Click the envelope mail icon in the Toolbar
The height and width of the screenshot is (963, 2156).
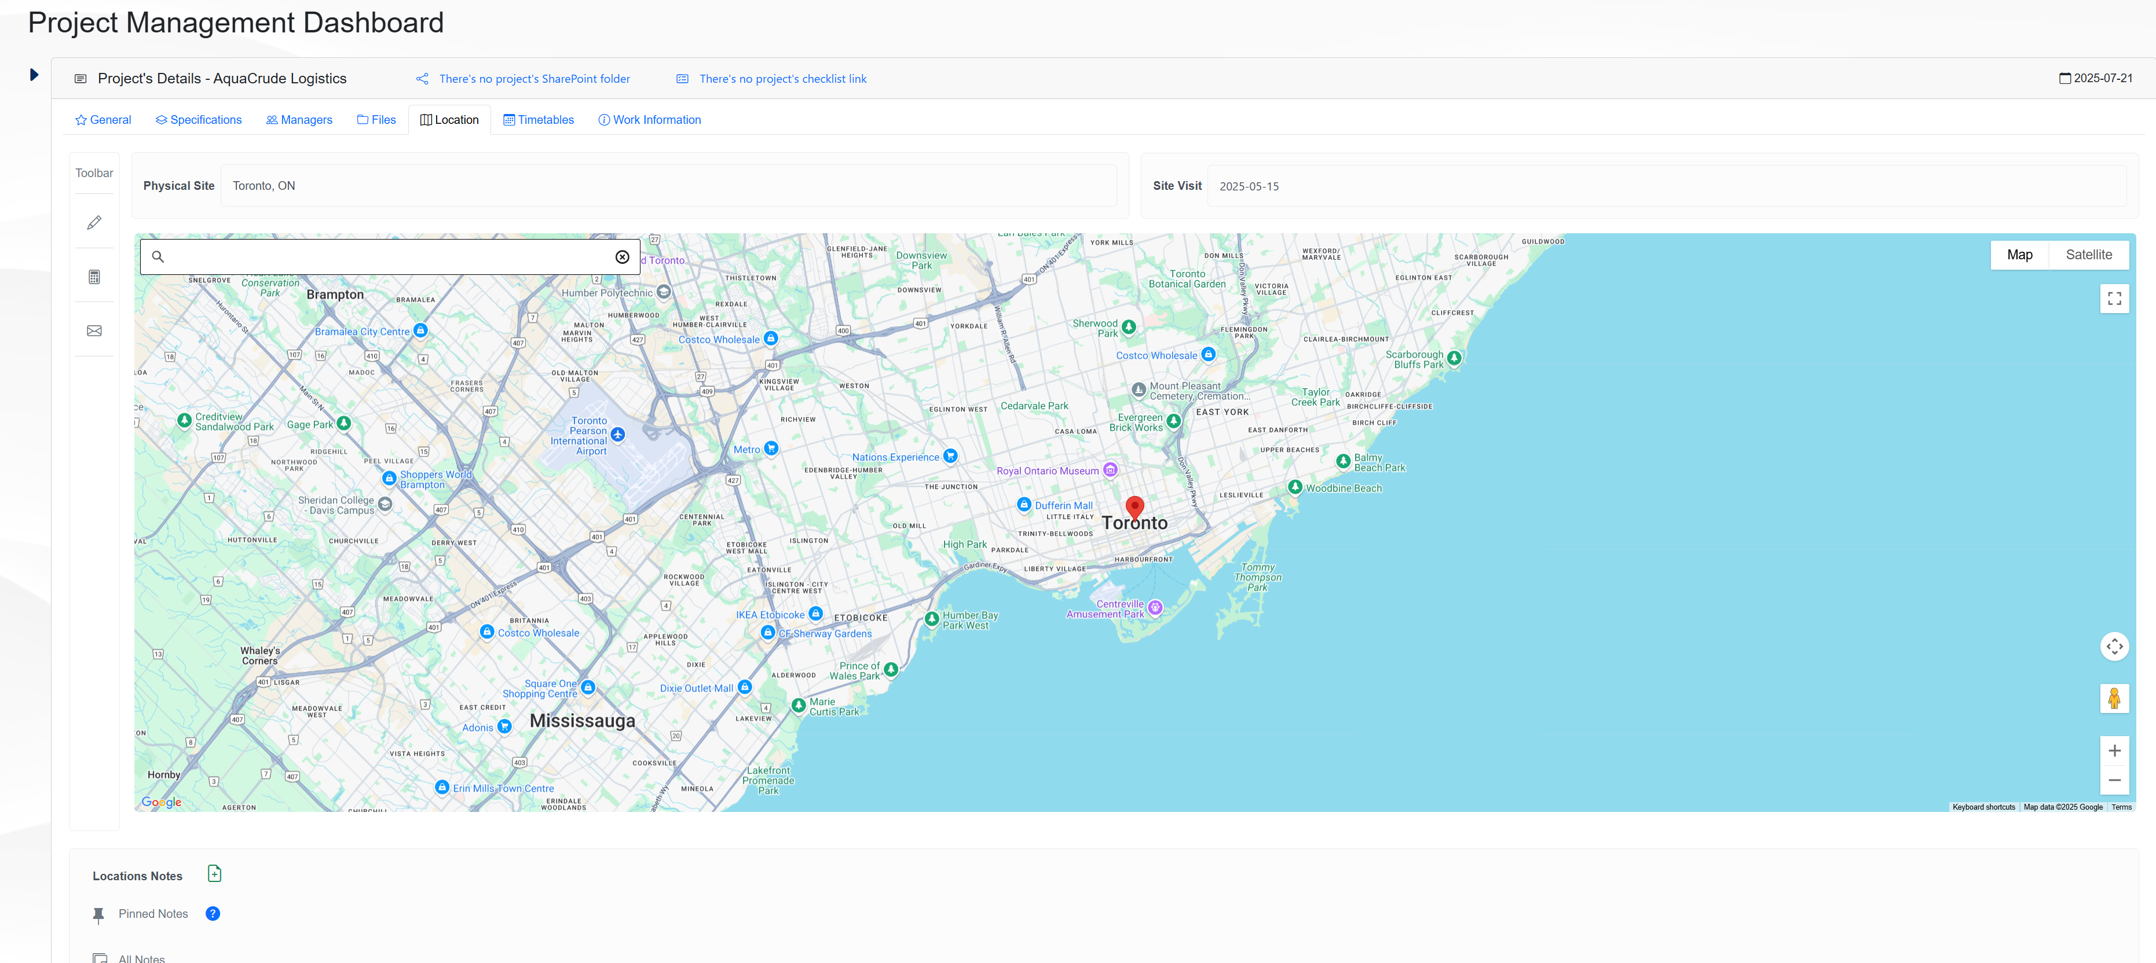(x=94, y=331)
